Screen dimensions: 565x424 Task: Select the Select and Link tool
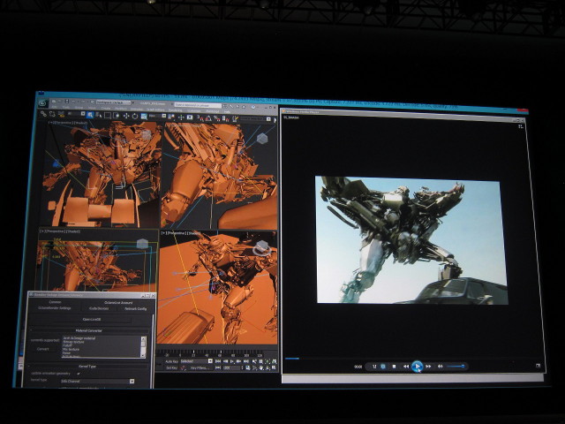[x=43, y=114]
